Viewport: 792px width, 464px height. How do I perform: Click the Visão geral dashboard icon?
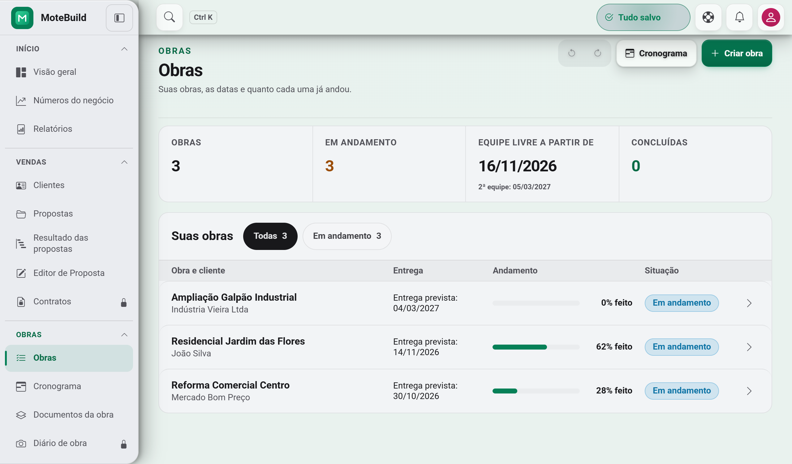(21, 72)
